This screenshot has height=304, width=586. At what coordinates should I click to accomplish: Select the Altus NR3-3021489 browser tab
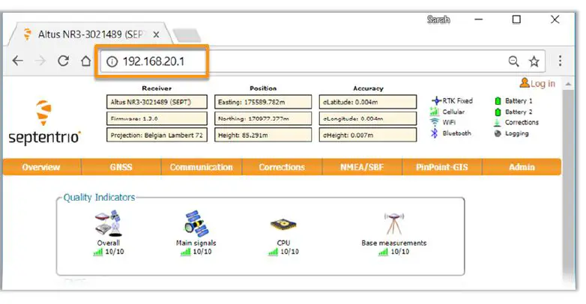pos(91,34)
